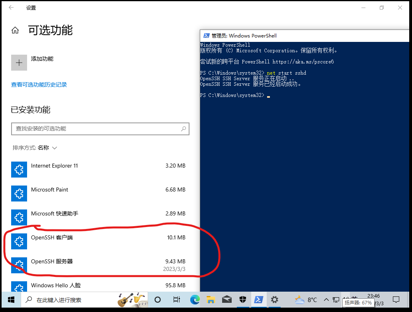Click the installed features search box
This screenshot has width=412, height=312.
pyautogui.click(x=100, y=129)
